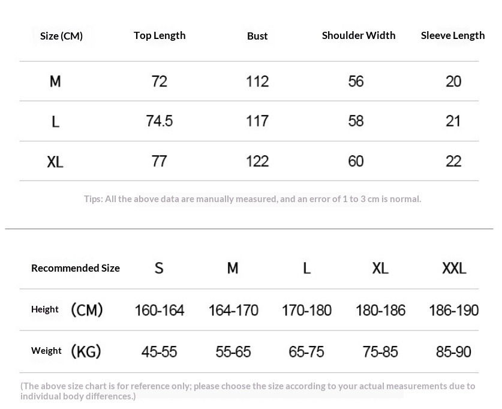Click the 22 sleeve length value
Viewport: 502px width, 409px height.
click(453, 161)
